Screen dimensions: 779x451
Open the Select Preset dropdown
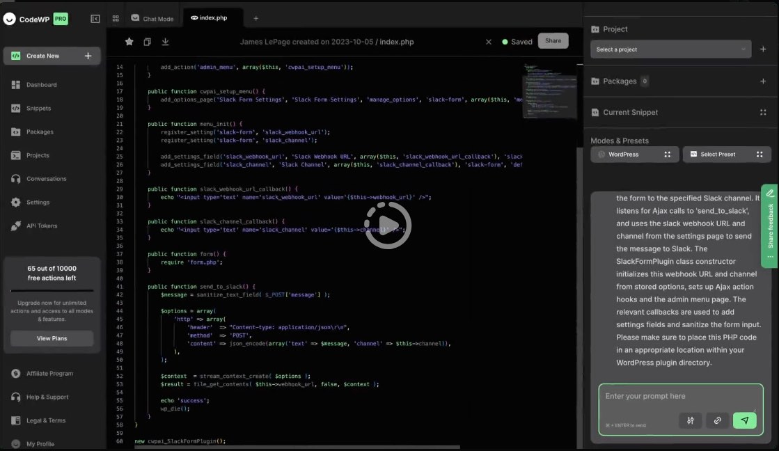[727, 155]
